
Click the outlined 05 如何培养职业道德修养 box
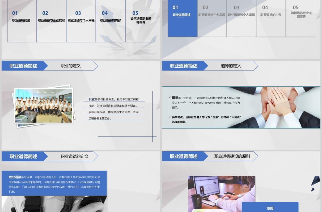click(140, 21)
